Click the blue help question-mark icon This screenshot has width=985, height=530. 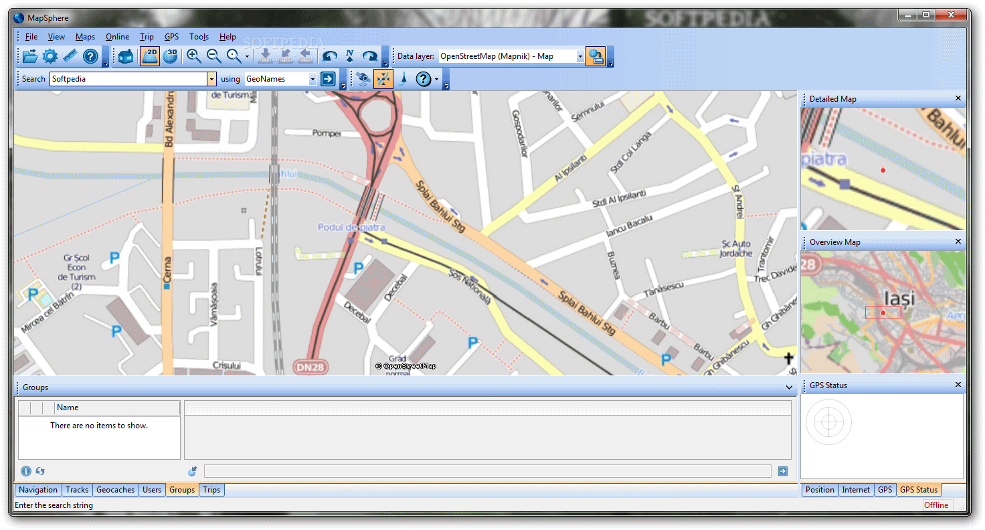tap(90, 57)
